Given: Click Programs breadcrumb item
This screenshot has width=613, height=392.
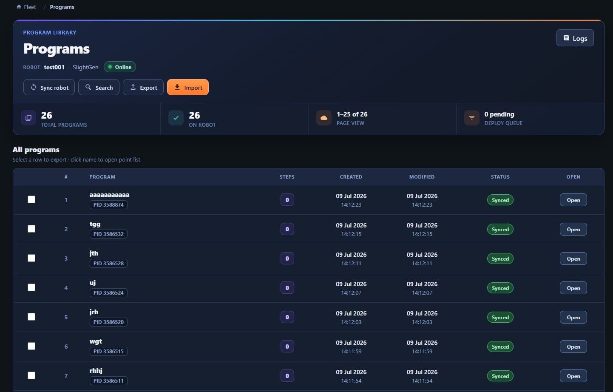Looking at the screenshot, I should click(62, 7).
